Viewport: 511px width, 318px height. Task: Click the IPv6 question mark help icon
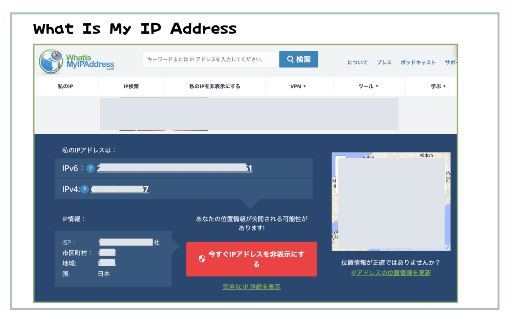90,169
